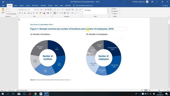Open Task View on taskbar
This screenshot has width=170, height=96.
click(13, 94)
